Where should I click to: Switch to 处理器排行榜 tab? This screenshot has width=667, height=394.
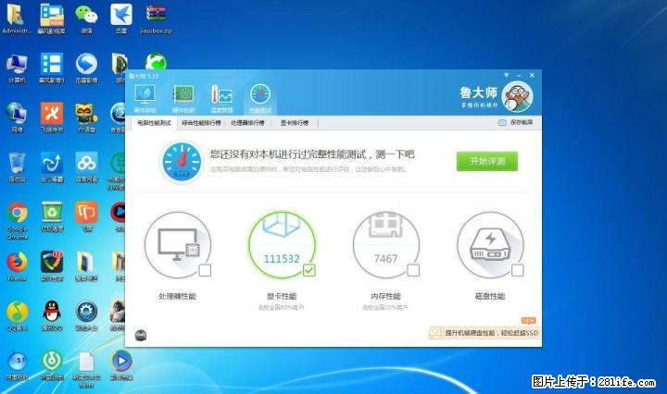(x=247, y=123)
